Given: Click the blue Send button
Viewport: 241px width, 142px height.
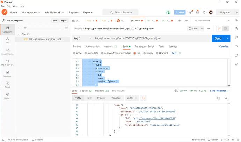Looking at the screenshot, I should pos(218,38).
